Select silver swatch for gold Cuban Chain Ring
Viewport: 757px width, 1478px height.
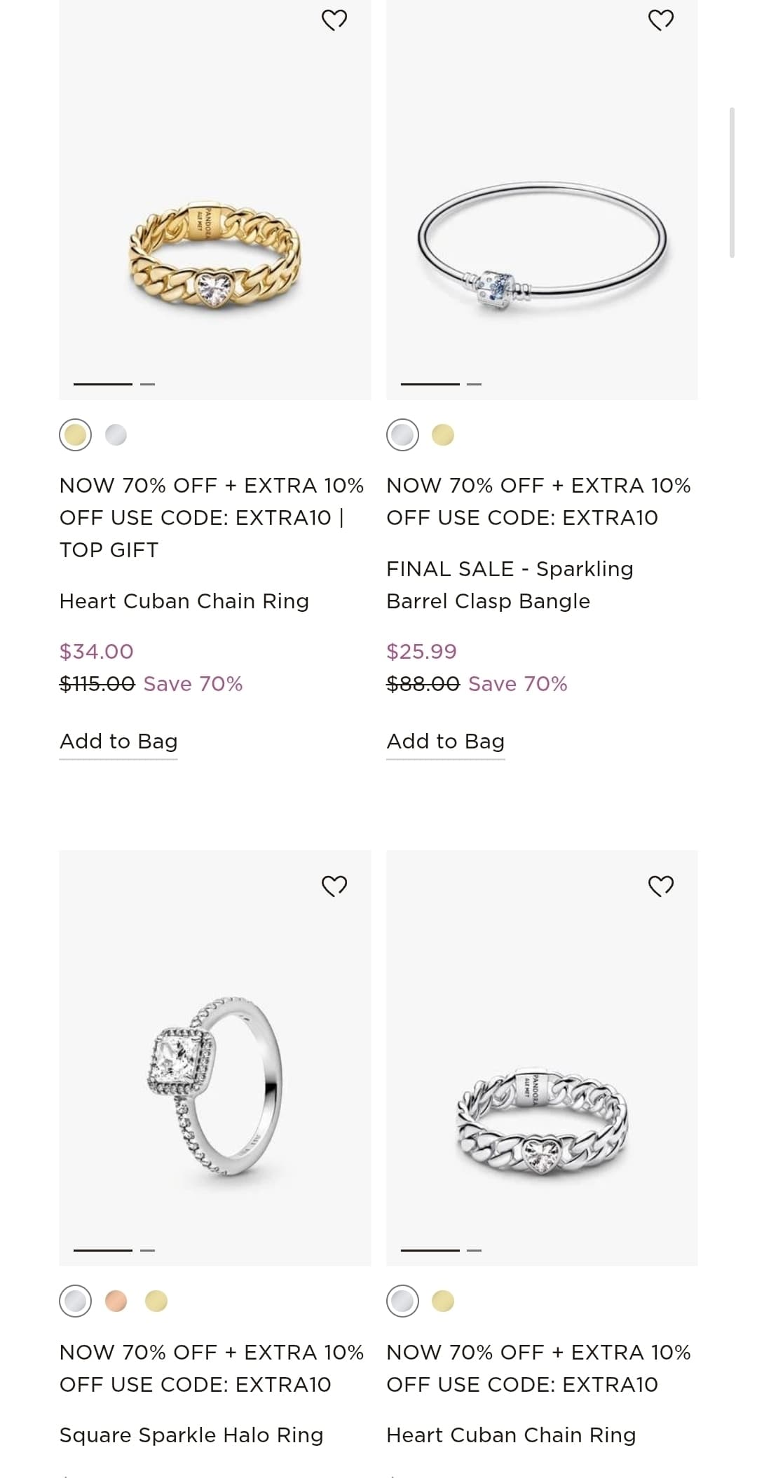(116, 435)
